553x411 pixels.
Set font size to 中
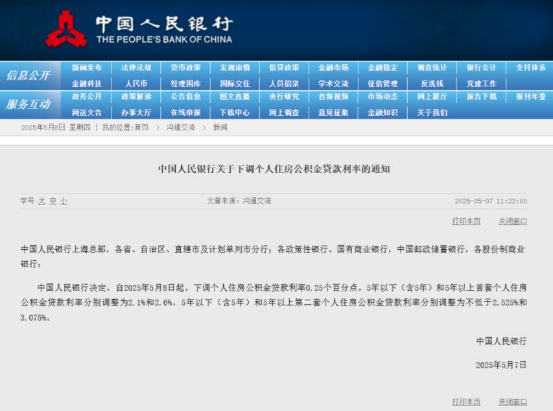point(53,201)
